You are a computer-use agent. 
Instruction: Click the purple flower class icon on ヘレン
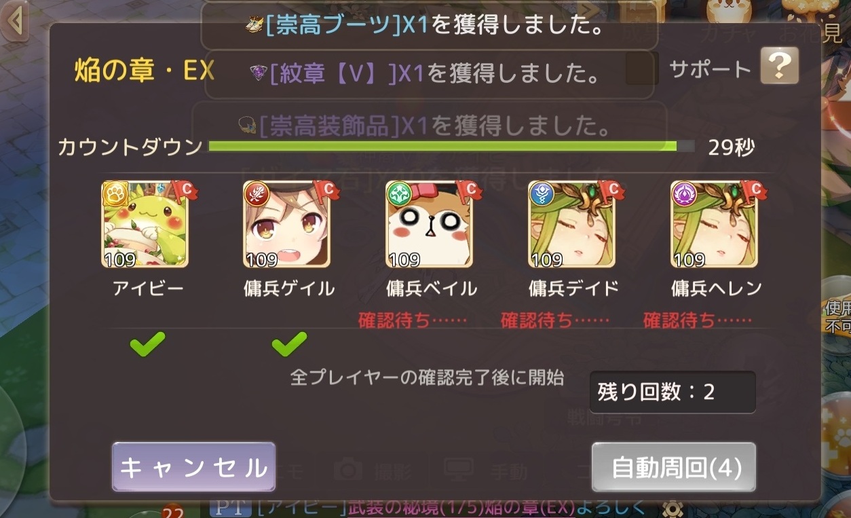(684, 194)
